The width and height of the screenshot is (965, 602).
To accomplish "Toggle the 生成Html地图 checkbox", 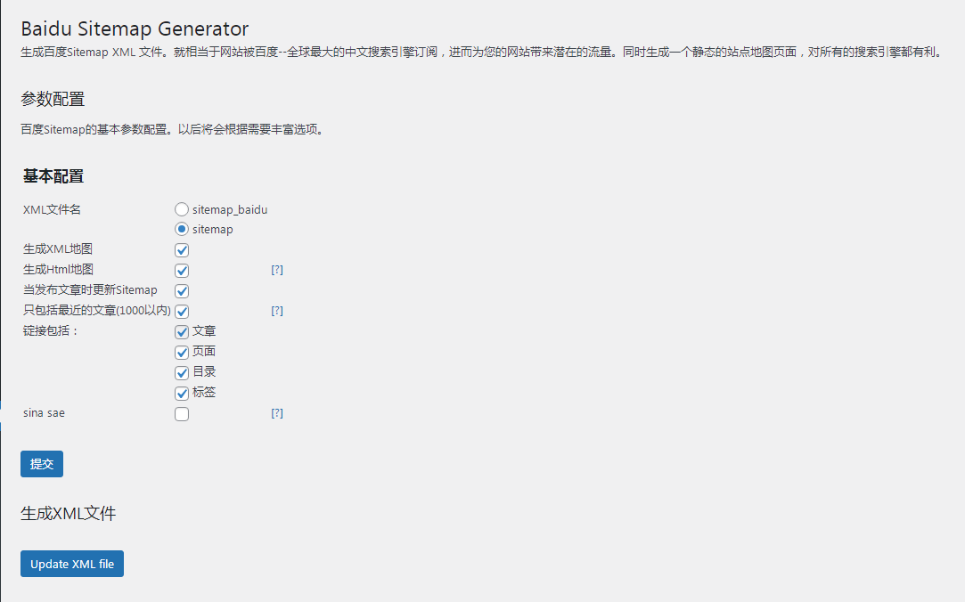I will [x=182, y=270].
